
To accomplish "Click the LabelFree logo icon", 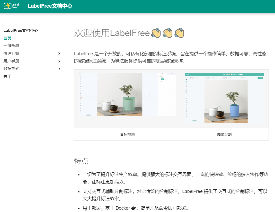I will pos(11,6).
